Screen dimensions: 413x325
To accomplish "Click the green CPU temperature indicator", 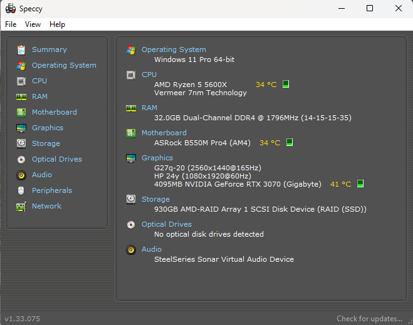I will pos(286,84).
